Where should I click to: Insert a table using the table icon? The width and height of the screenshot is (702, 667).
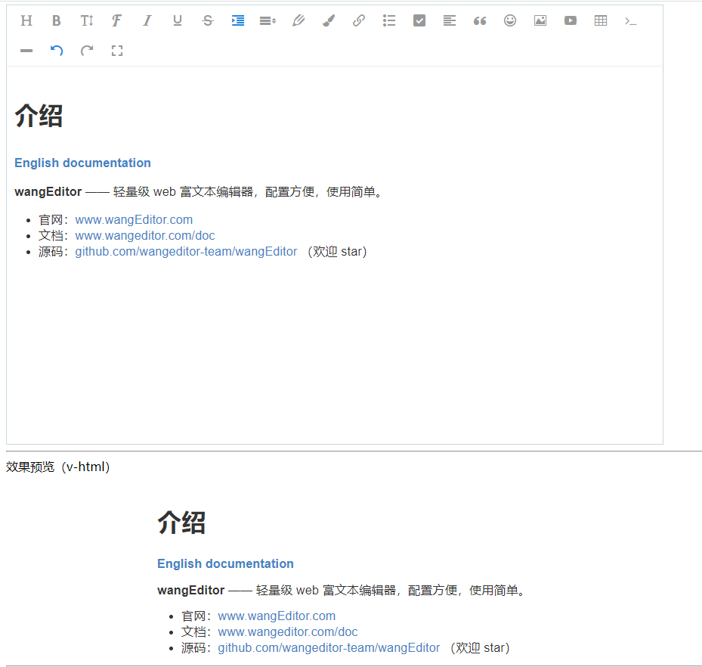600,20
